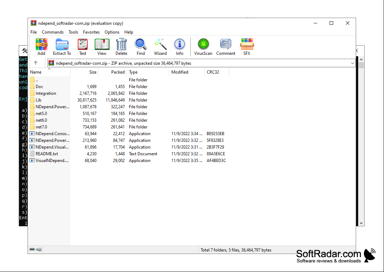The image size is (384, 272).
Task: Click the Doc folder size 1,699
Action: point(91,87)
